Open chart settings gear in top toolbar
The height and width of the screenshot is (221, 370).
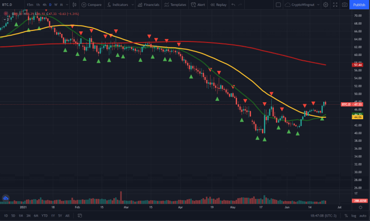(326, 5)
